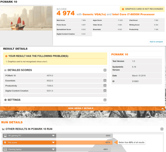This screenshot has width=166, height=152.
Task: Click the Result Details heading
Action: [x=15, y=49]
